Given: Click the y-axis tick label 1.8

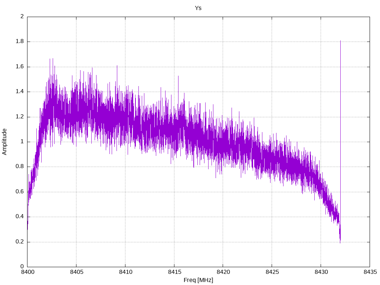Looking at the screenshot, I should (x=20, y=42).
